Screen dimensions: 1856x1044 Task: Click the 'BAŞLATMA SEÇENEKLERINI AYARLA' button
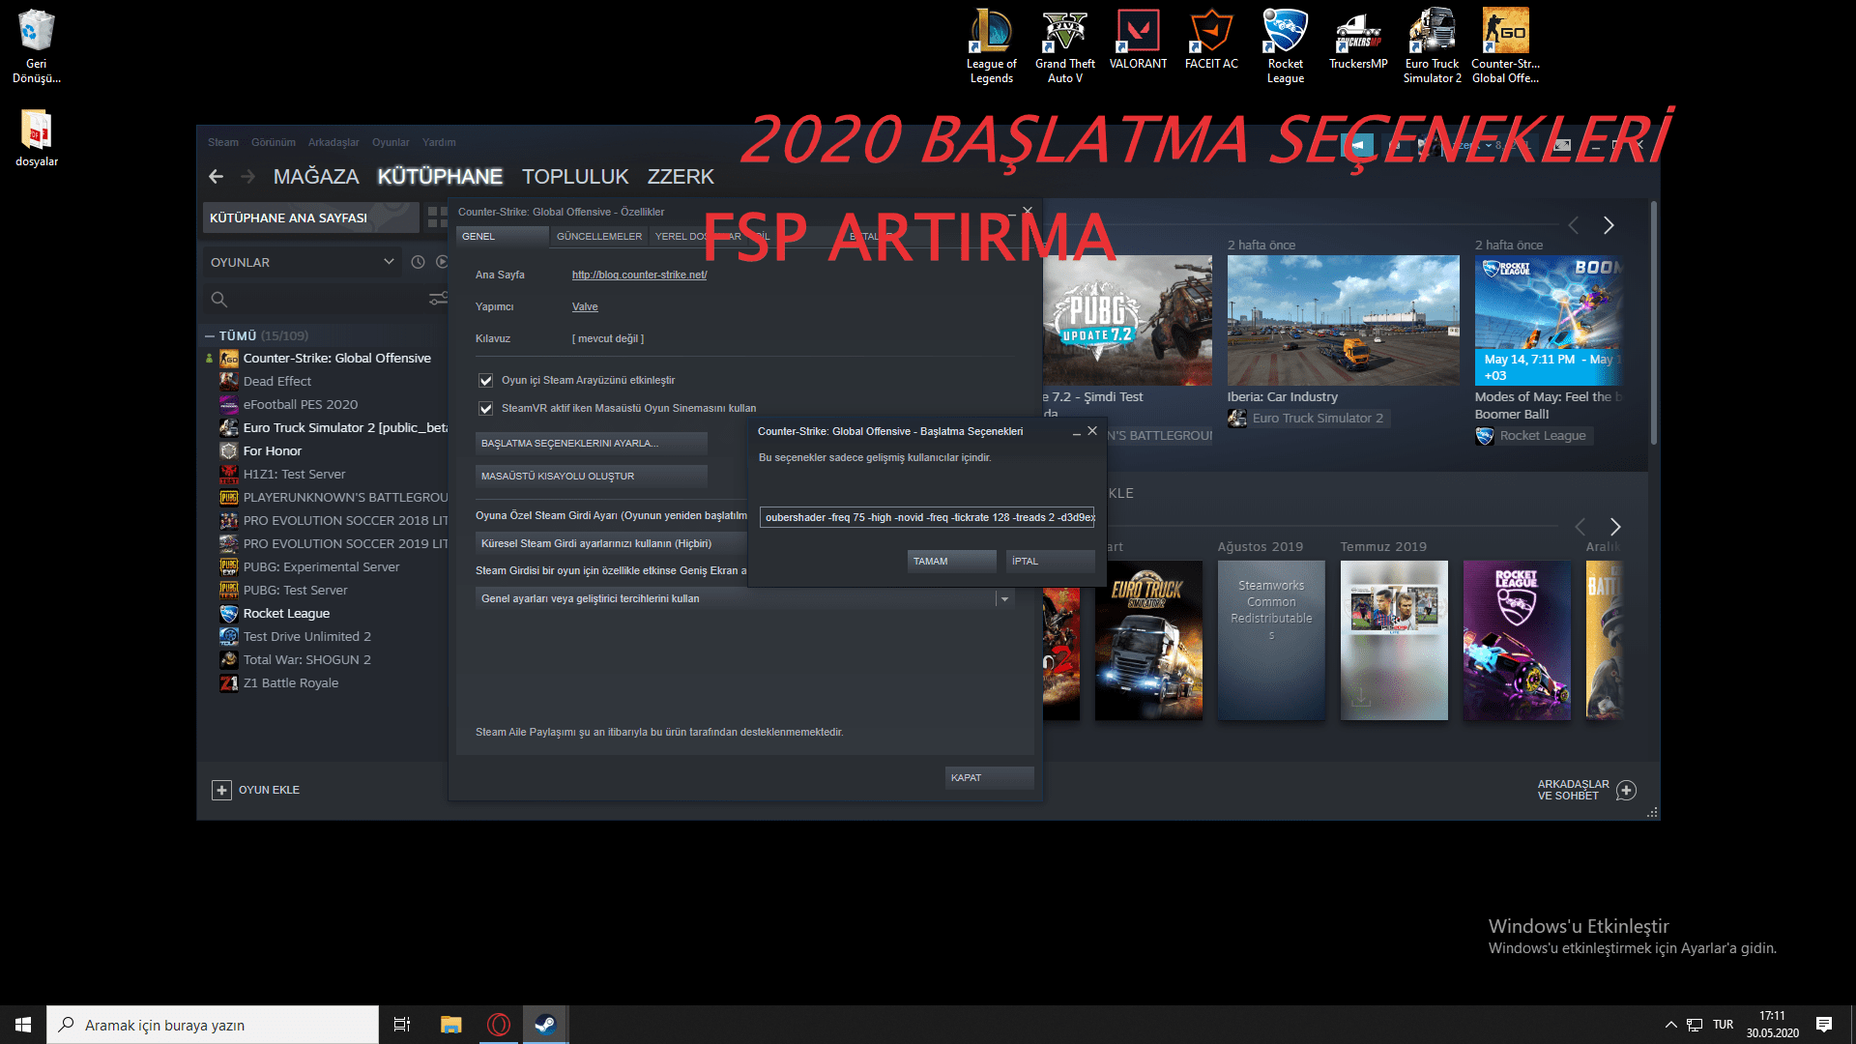(591, 443)
